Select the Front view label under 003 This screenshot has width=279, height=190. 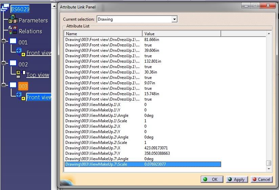point(39,97)
